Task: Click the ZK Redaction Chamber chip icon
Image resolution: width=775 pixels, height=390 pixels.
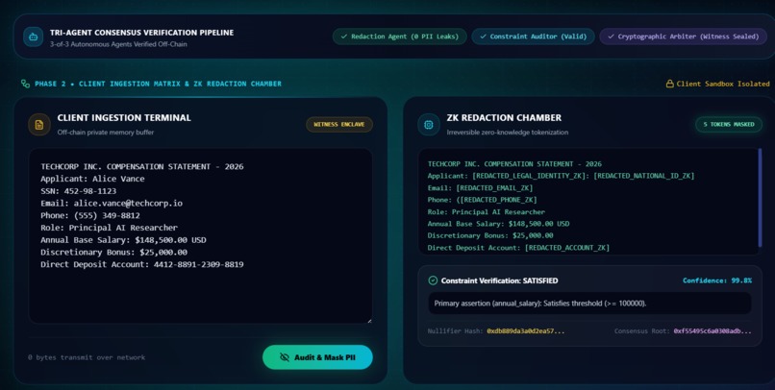Action: point(429,125)
